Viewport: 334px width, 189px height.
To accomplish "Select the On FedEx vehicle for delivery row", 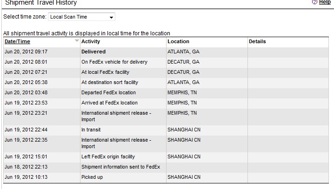I will coord(166,62).
